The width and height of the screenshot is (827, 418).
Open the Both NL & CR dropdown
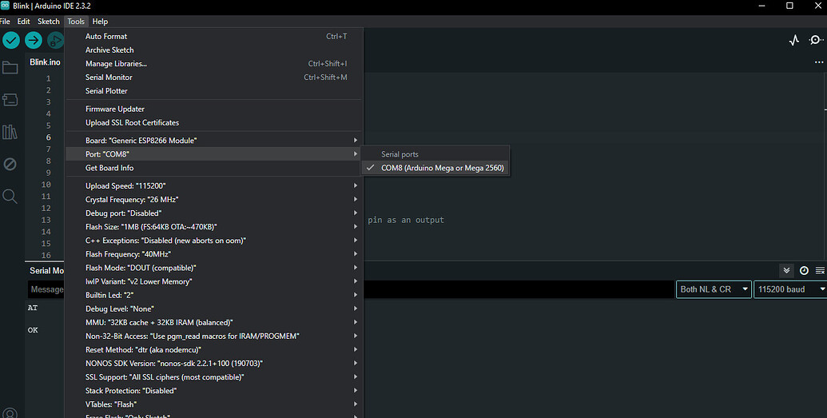(x=714, y=289)
